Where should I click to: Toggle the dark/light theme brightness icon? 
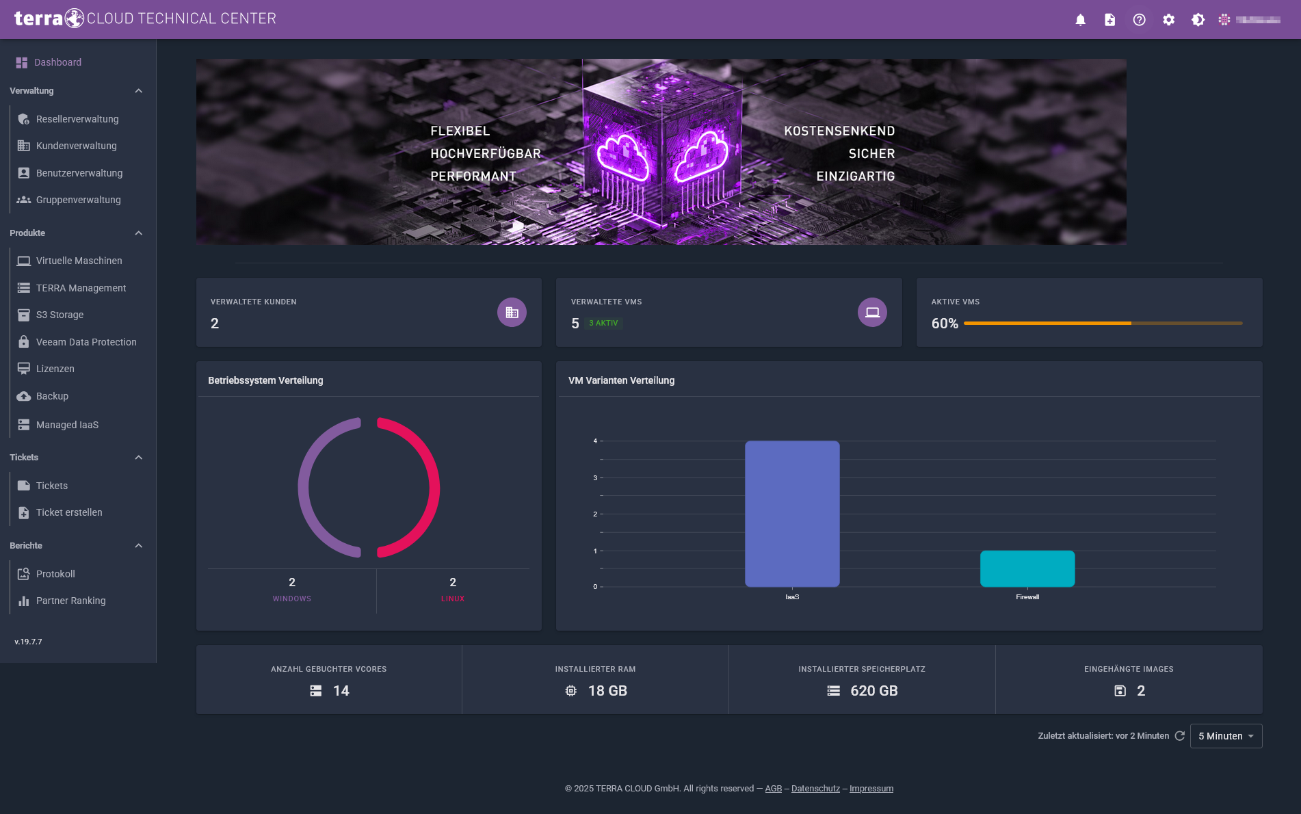pyautogui.click(x=1198, y=20)
